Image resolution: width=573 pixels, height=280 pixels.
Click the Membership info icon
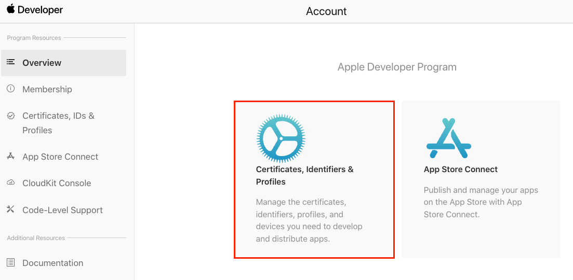pos(11,89)
